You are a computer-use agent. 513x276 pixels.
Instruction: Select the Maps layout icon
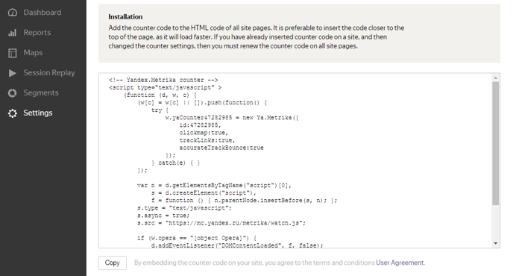[x=13, y=53]
